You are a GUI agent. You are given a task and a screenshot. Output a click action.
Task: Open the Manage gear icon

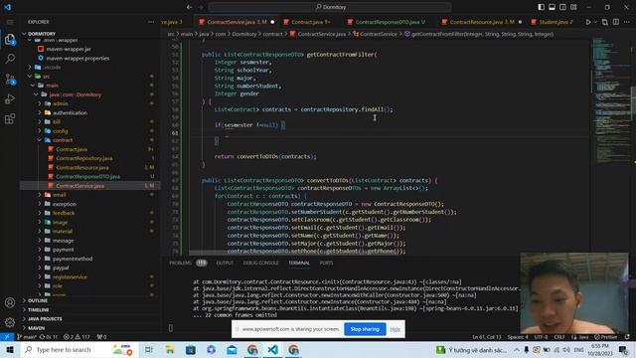point(10,322)
